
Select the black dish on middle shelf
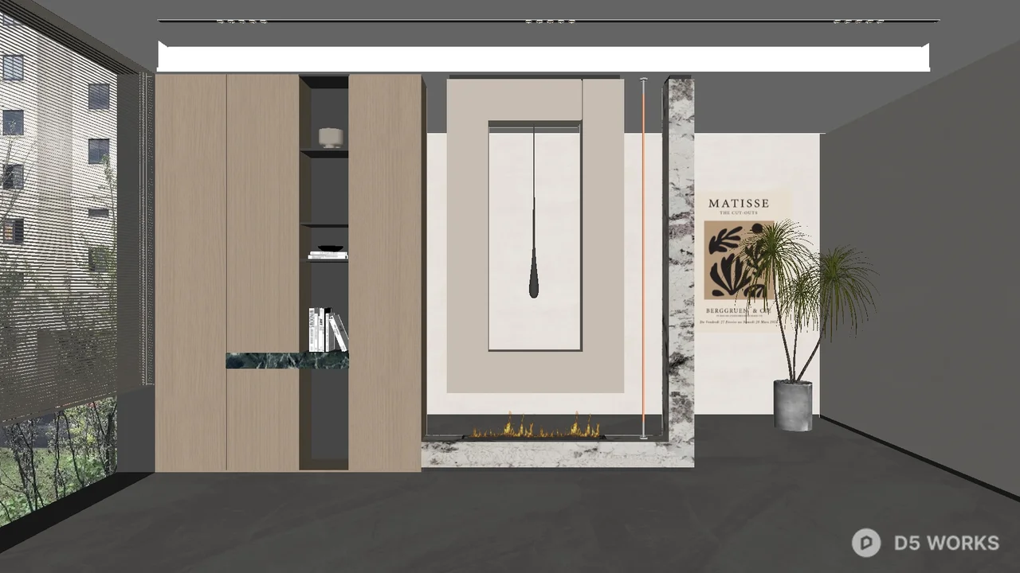332,248
